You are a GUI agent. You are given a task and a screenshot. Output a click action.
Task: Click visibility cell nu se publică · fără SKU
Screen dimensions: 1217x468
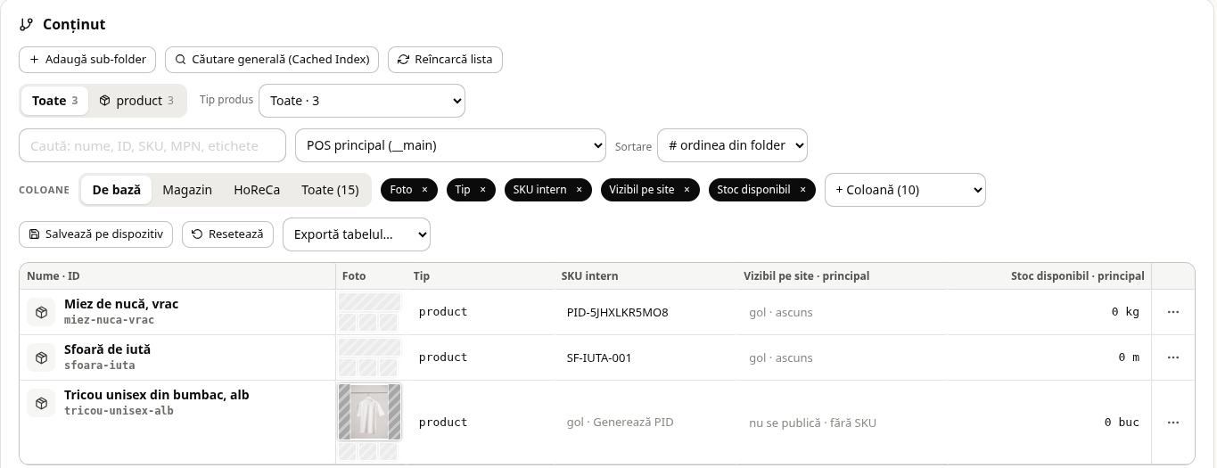(812, 423)
